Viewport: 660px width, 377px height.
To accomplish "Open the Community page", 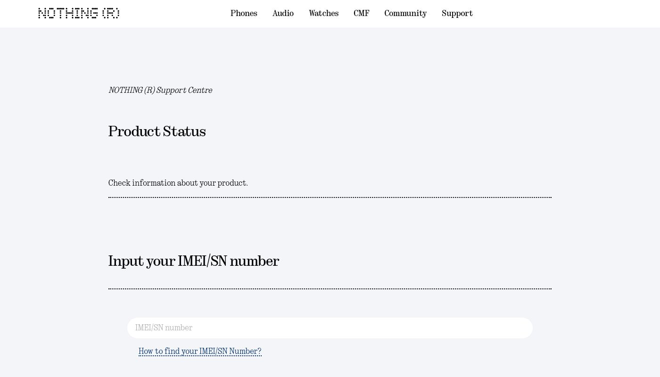I will 405,13.
